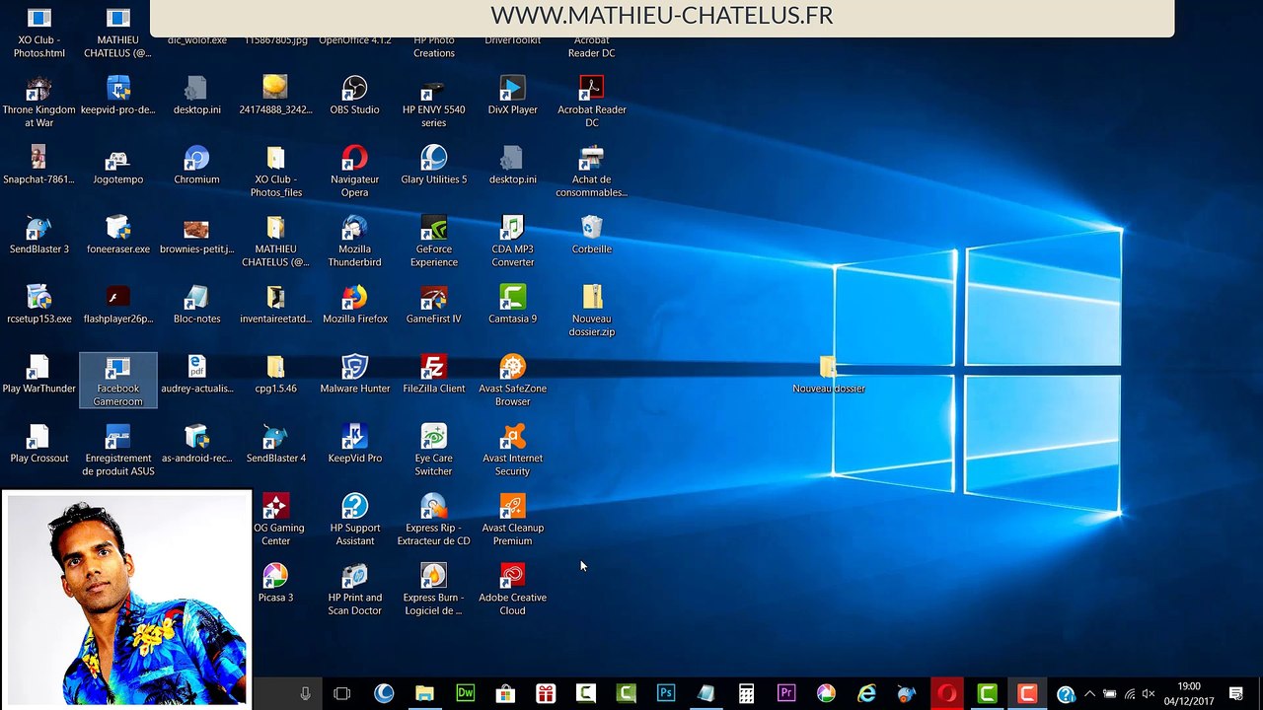This screenshot has width=1263, height=710.
Task: Select foneeraser.exe installer
Action: pos(117,236)
